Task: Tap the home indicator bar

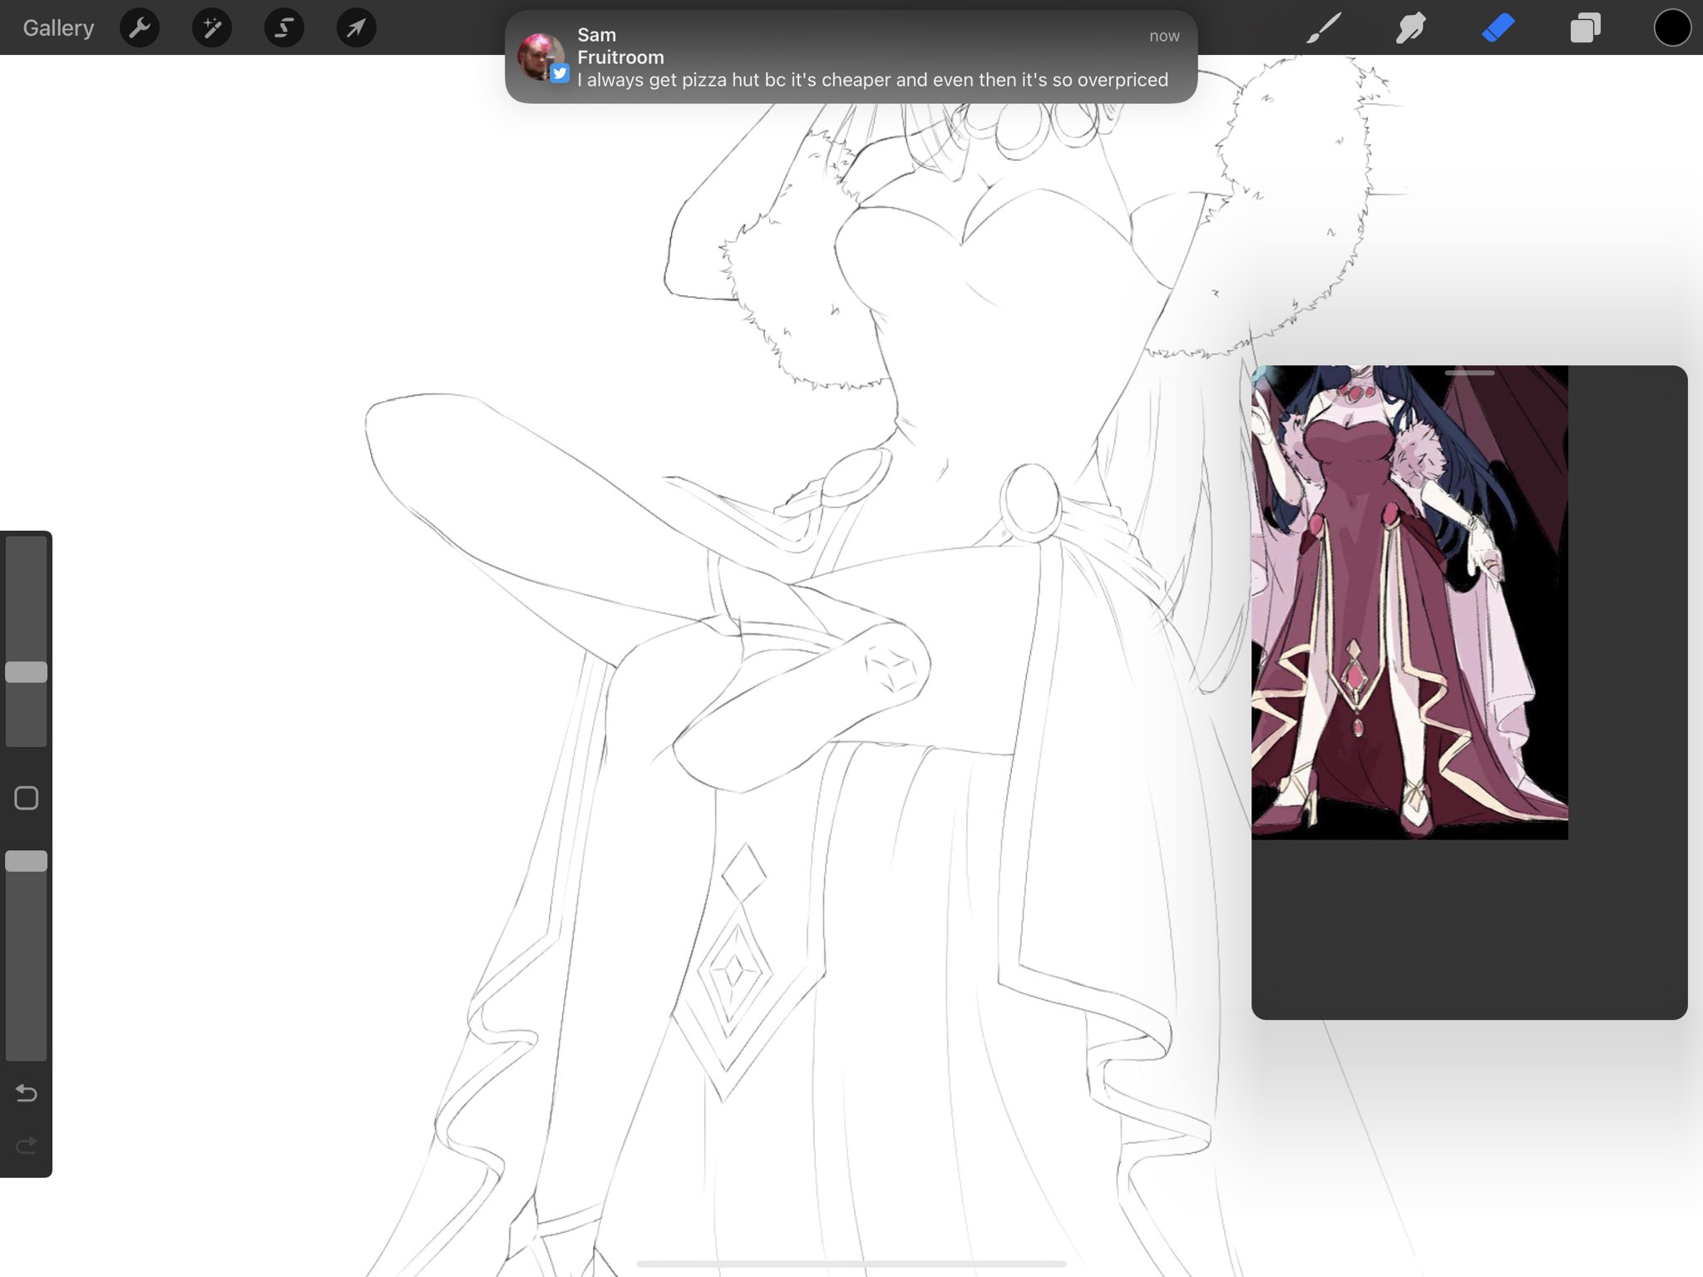Action: point(851,1264)
